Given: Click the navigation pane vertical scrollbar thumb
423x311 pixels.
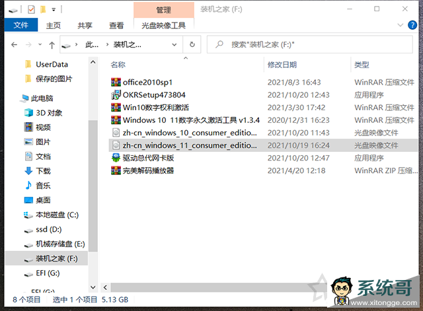Looking at the screenshot, I should tap(93, 186).
